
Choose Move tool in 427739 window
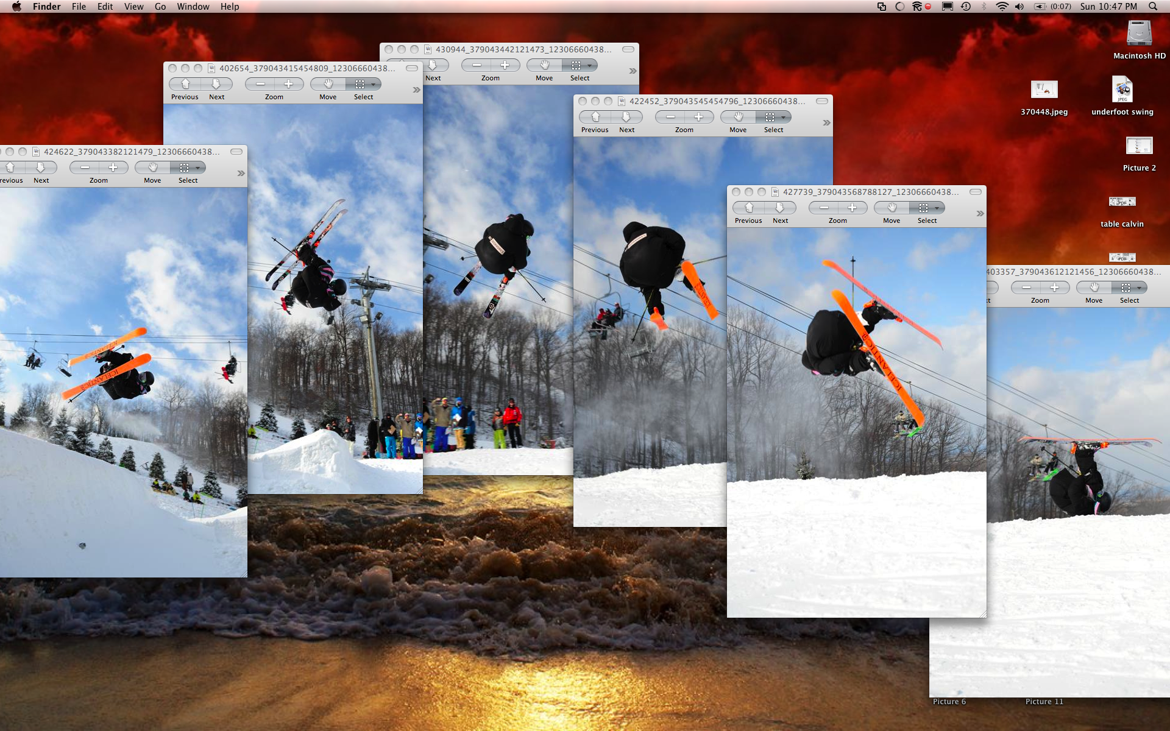pyautogui.click(x=892, y=208)
